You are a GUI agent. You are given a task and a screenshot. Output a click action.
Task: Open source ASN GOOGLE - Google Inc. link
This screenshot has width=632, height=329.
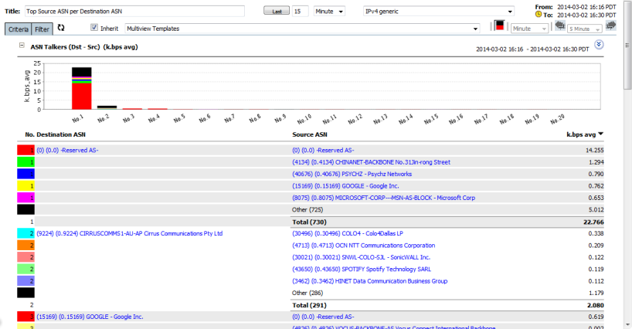click(345, 186)
